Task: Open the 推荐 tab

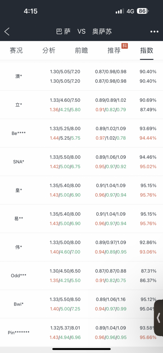Action: 114,50
